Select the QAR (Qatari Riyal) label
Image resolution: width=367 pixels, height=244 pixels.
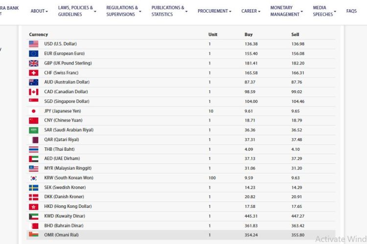tap(62, 140)
